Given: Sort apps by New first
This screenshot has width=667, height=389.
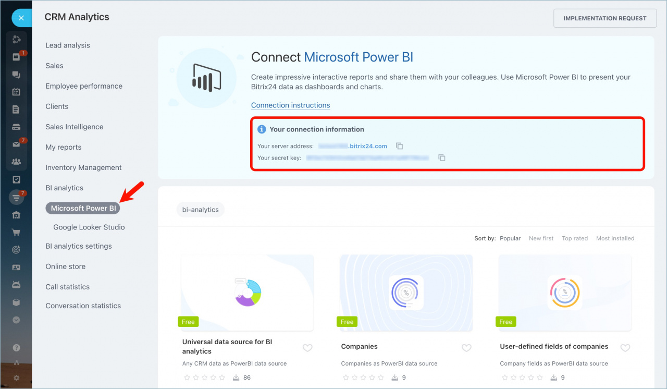Looking at the screenshot, I should 541,238.
